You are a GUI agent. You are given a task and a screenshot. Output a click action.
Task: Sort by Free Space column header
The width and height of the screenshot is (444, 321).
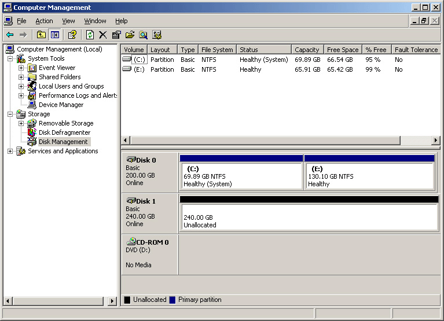[x=343, y=50]
